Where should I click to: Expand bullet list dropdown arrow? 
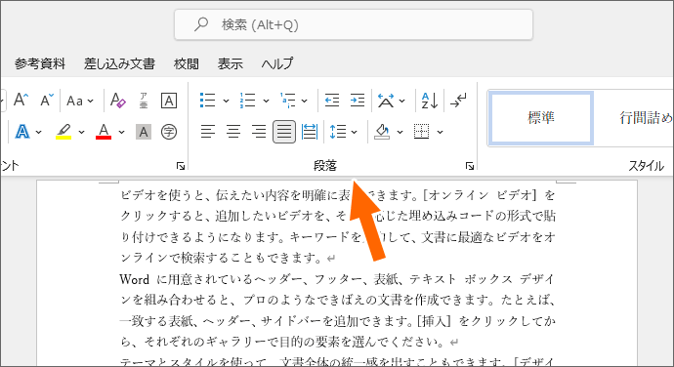click(x=226, y=101)
